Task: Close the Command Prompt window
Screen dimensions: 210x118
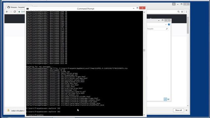Action: click(x=142, y=8)
